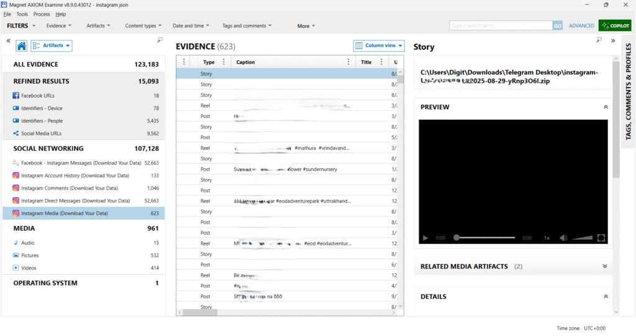
Task: Open the Artifacts view dropdown
Action: point(52,46)
